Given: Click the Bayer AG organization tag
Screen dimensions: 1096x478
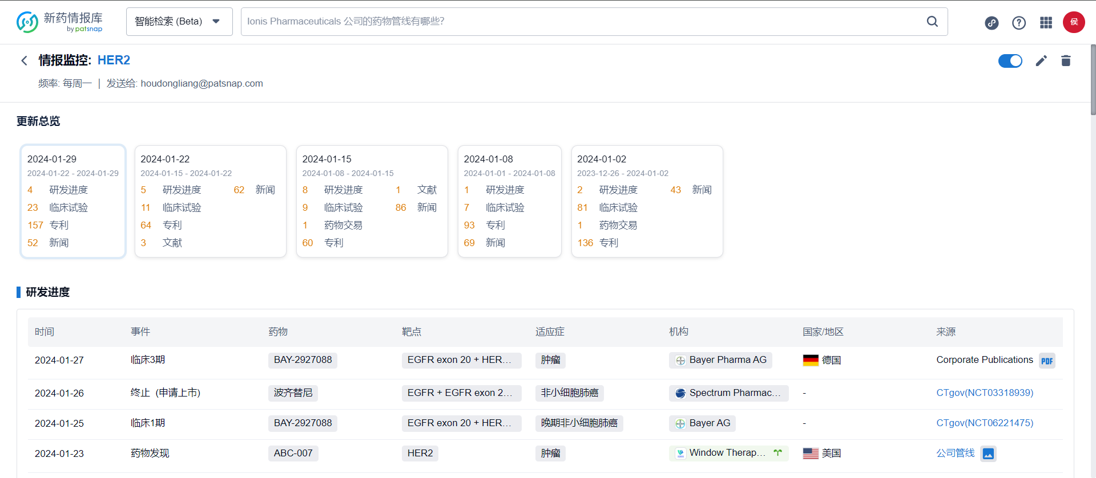Looking at the screenshot, I should pyautogui.click(x=702, y=423).
